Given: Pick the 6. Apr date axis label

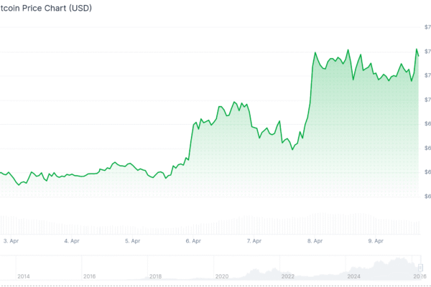Looking at the screenshot, I should click(x=193, y=241).
